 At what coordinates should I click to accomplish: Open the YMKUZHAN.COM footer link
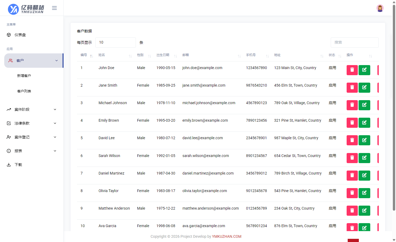pyautogui.click(x=227, y=236)
